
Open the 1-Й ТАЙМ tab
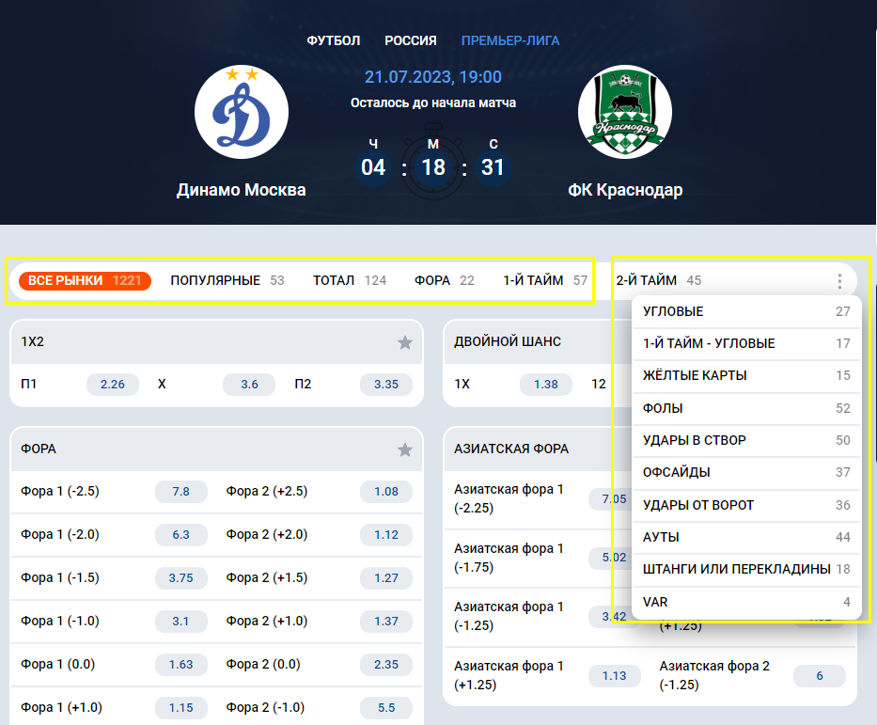[544, 280]
